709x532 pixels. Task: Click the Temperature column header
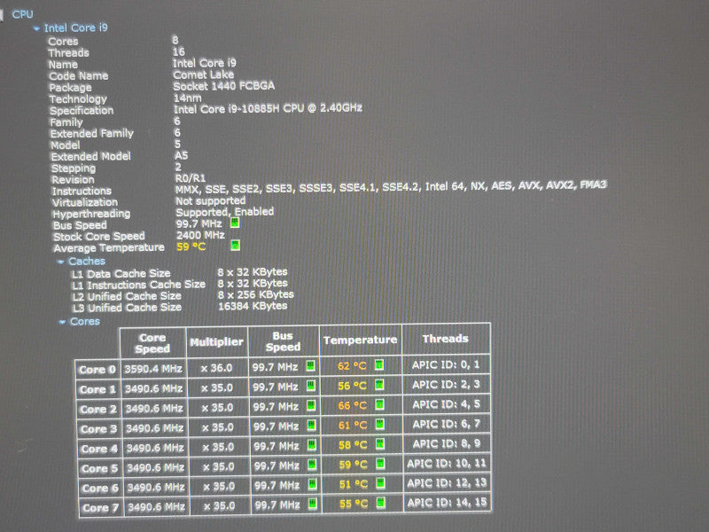361,340
